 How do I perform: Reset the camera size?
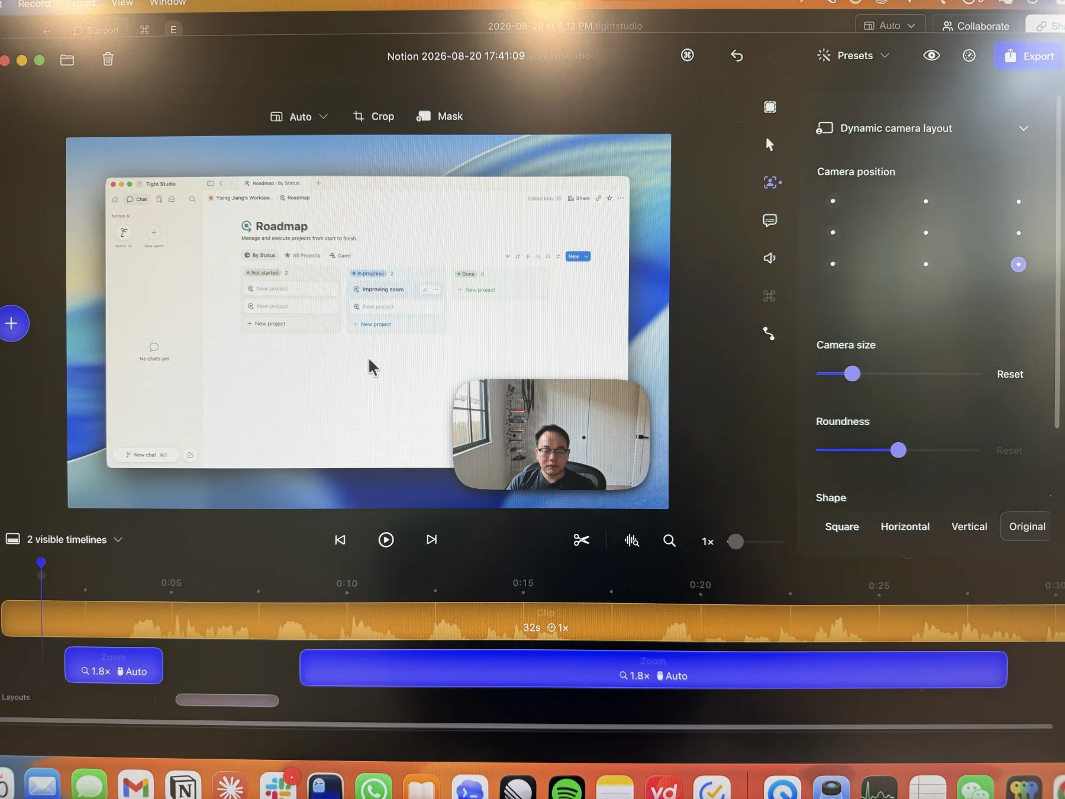tap(1009, 374)
